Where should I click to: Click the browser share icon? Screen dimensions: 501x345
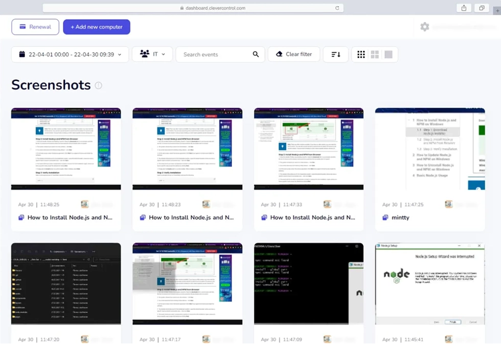click(464, 8)
